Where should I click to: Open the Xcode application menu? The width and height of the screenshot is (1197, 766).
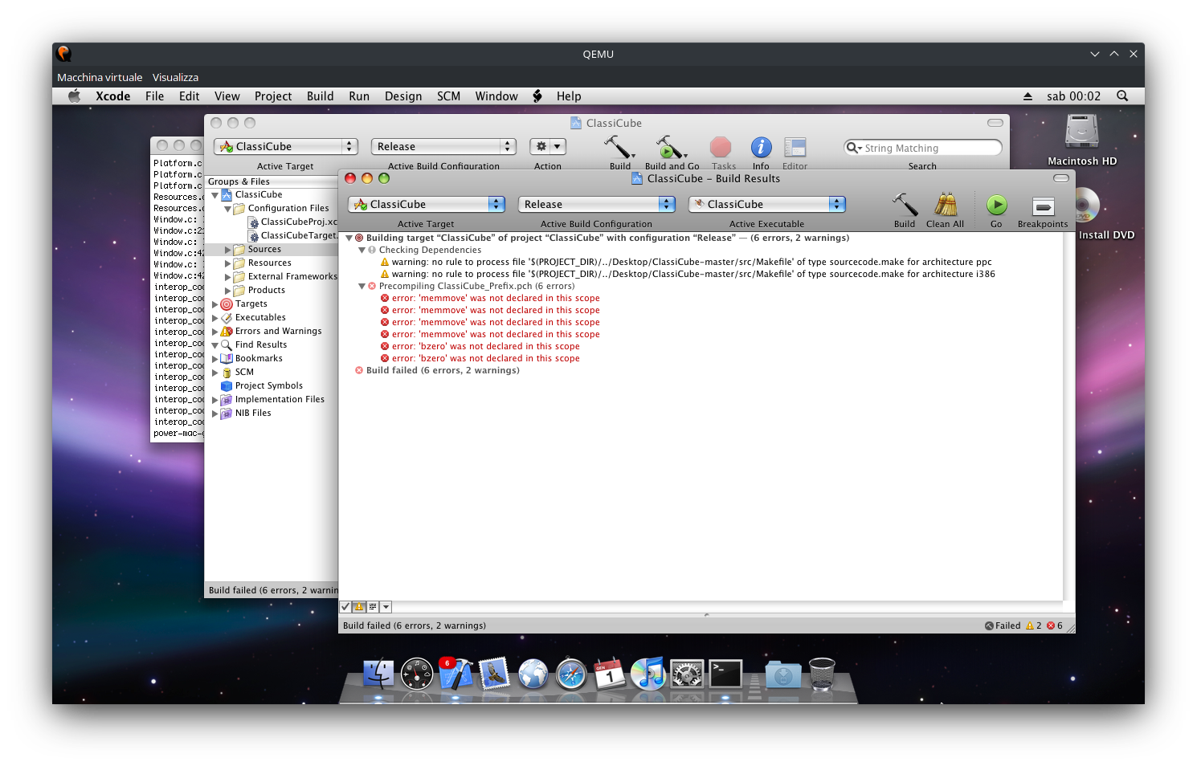[x=112, y=96]
